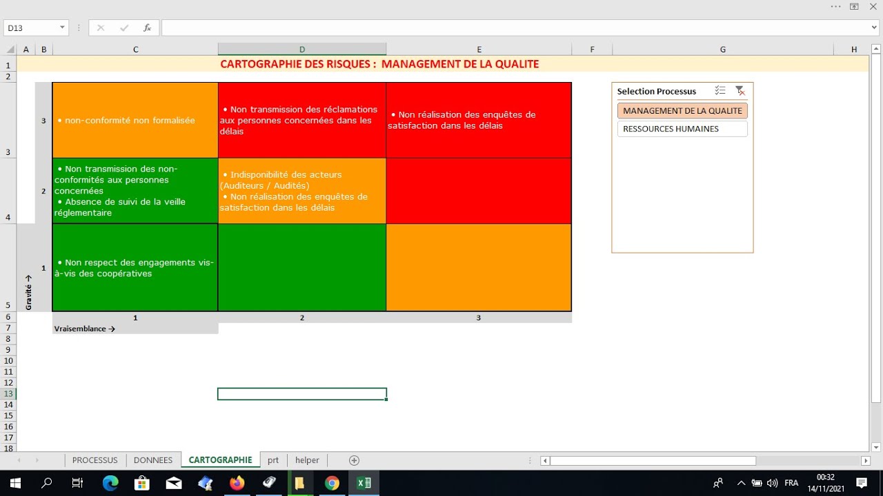Screen dimensions: 883x496
Task: Select column G header
Action: point(723,50)
